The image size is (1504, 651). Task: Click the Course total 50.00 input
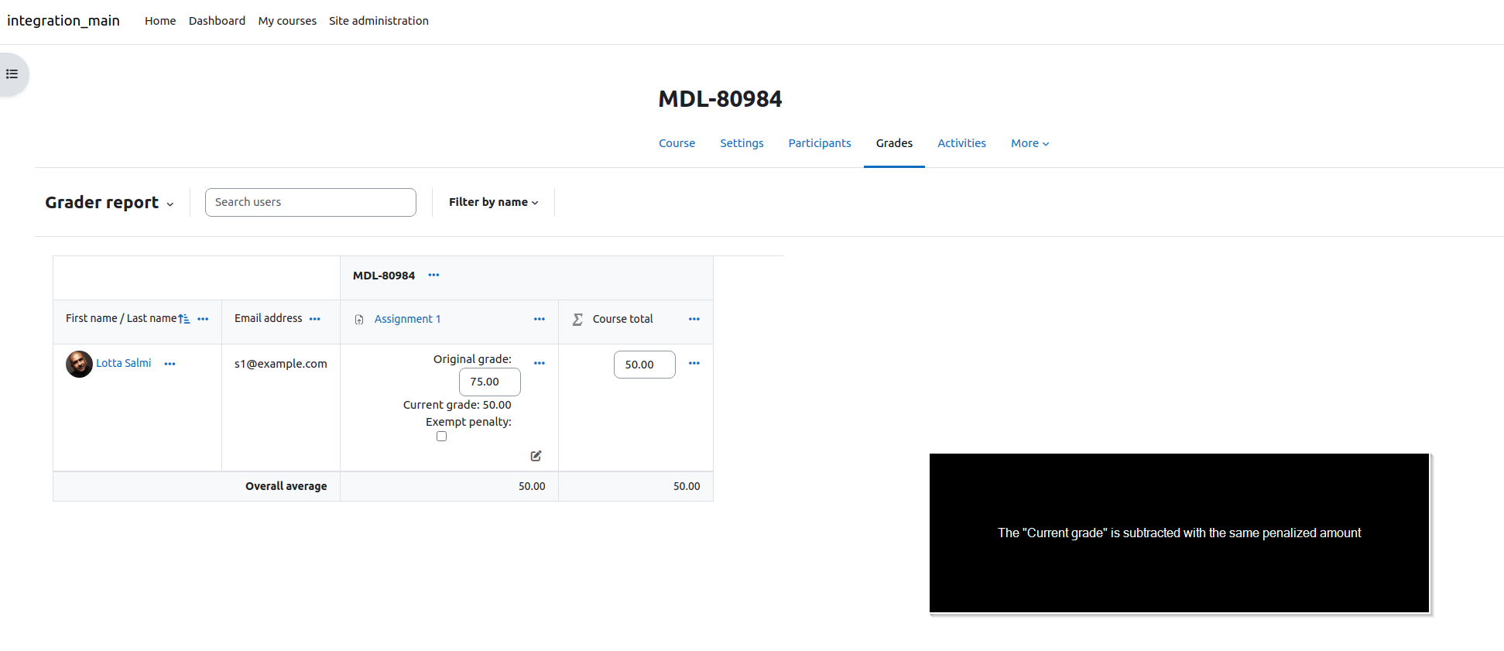click(644, 365)
